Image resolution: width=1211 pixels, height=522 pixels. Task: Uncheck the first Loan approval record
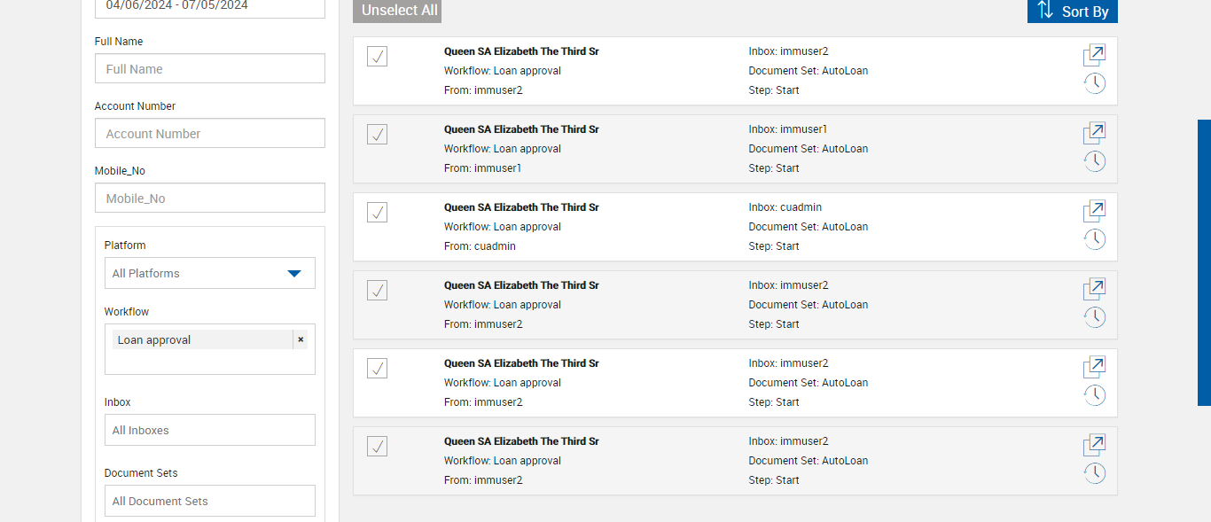tap(377, 57)
